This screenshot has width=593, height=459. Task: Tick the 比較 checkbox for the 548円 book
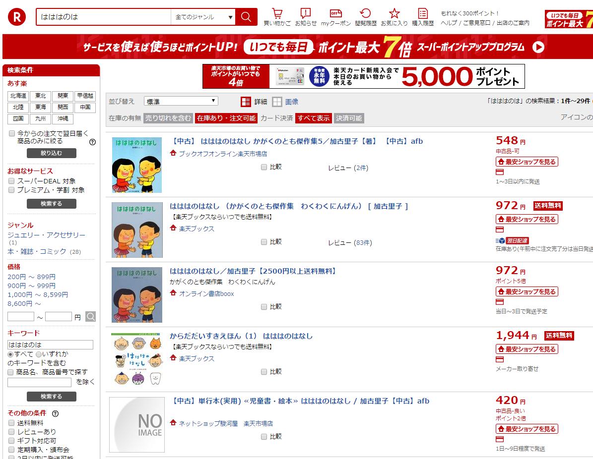point(264,167)
